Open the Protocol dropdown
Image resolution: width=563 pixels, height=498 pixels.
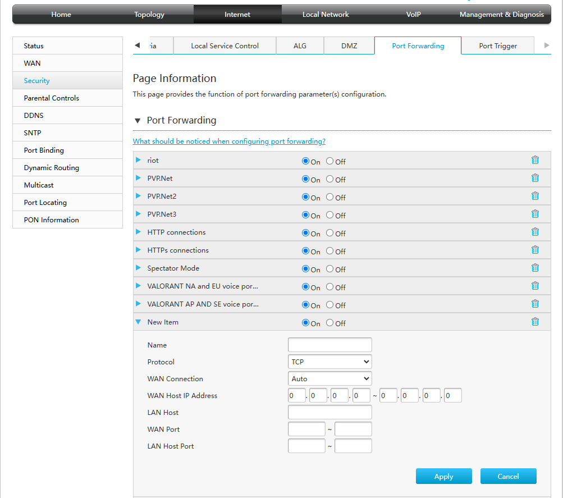point(329,362)
